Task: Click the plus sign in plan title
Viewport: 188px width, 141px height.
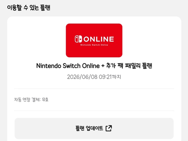Action: pyautogui.click(x=103, y=66)
